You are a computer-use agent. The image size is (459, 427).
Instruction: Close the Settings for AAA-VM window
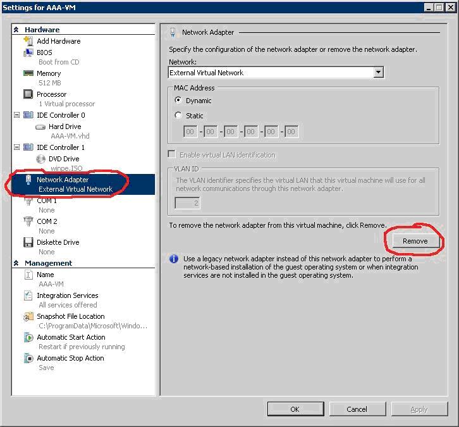coord(451,8)
